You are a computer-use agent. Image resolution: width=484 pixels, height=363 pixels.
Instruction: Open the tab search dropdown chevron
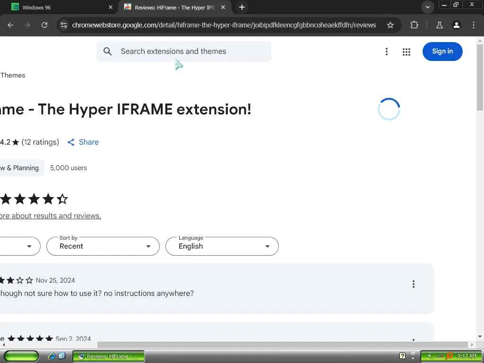(x=427, y=7)
